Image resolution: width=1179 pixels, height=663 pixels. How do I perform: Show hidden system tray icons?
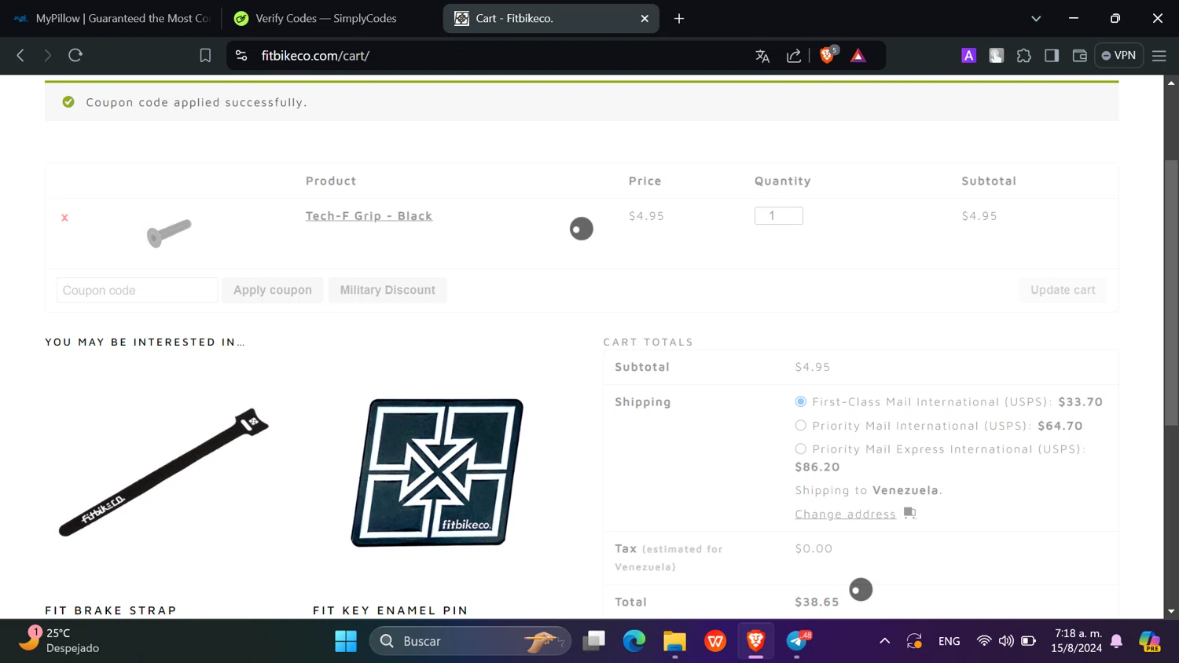coord(884,641)
